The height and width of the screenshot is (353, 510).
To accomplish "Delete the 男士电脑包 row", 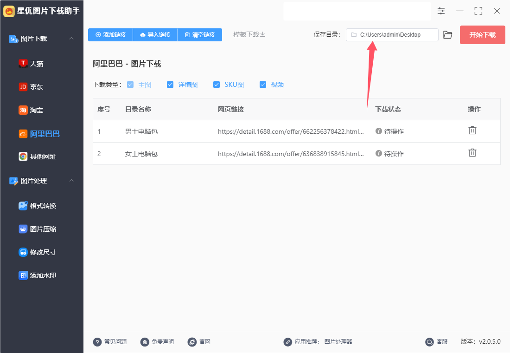I will tap(472, 131).
